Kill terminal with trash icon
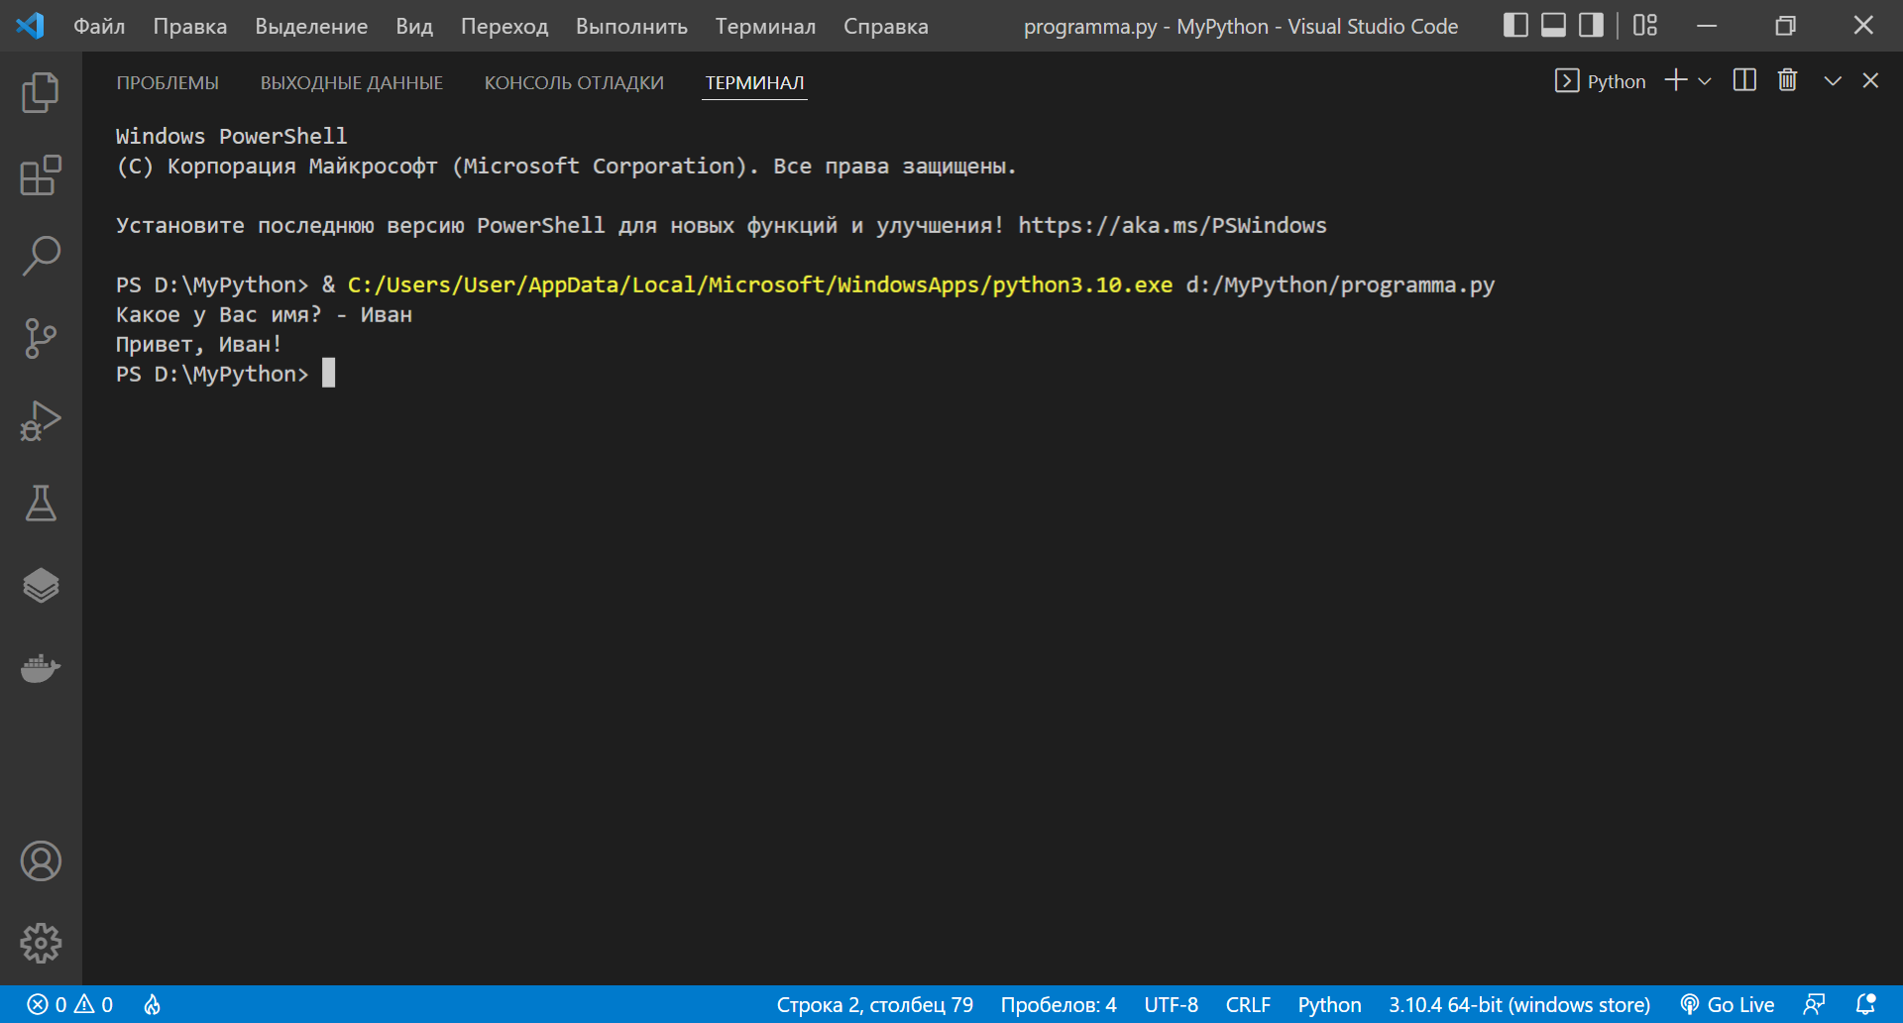1903x1023 pixels. coord(1787,80)
